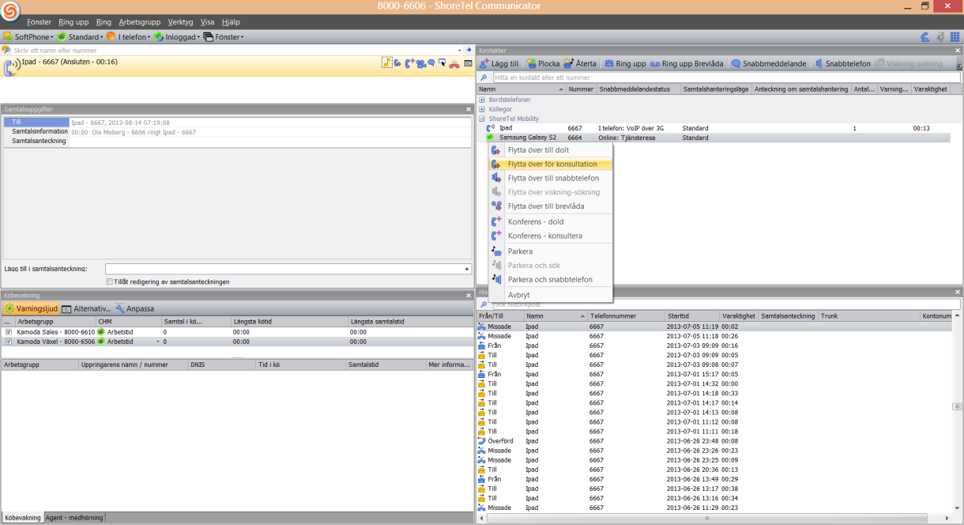This screenshot has width=964, height=525.
Task: Click the hold music icon on the Ipad call
Action: 386,62
